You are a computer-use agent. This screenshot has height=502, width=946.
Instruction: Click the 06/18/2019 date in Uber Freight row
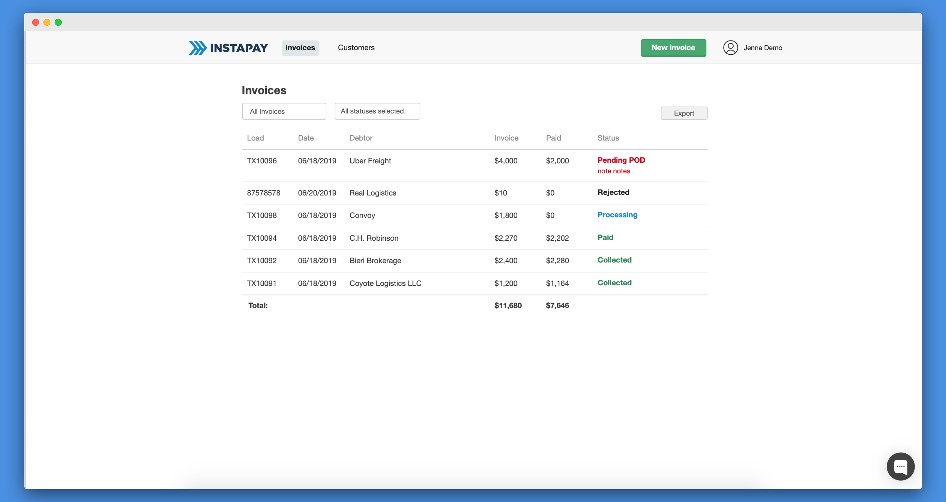(x=317, y=161)
